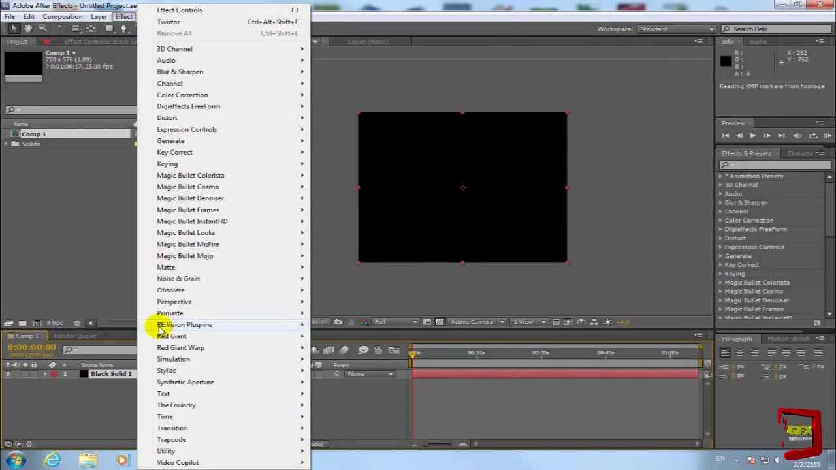This screenshot has width=836, height=470.
Task: Expand the Solids folder in Project
Action: coord(7,144)
